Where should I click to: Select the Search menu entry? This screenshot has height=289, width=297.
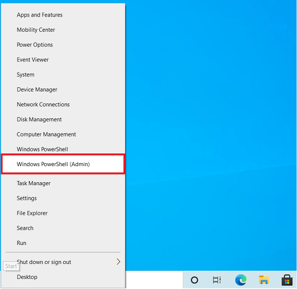(63, 228)
